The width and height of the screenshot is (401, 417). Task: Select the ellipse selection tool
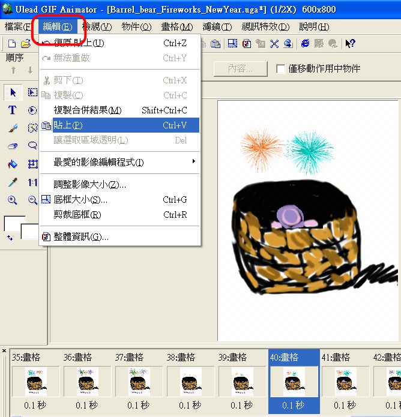point(32,110)
